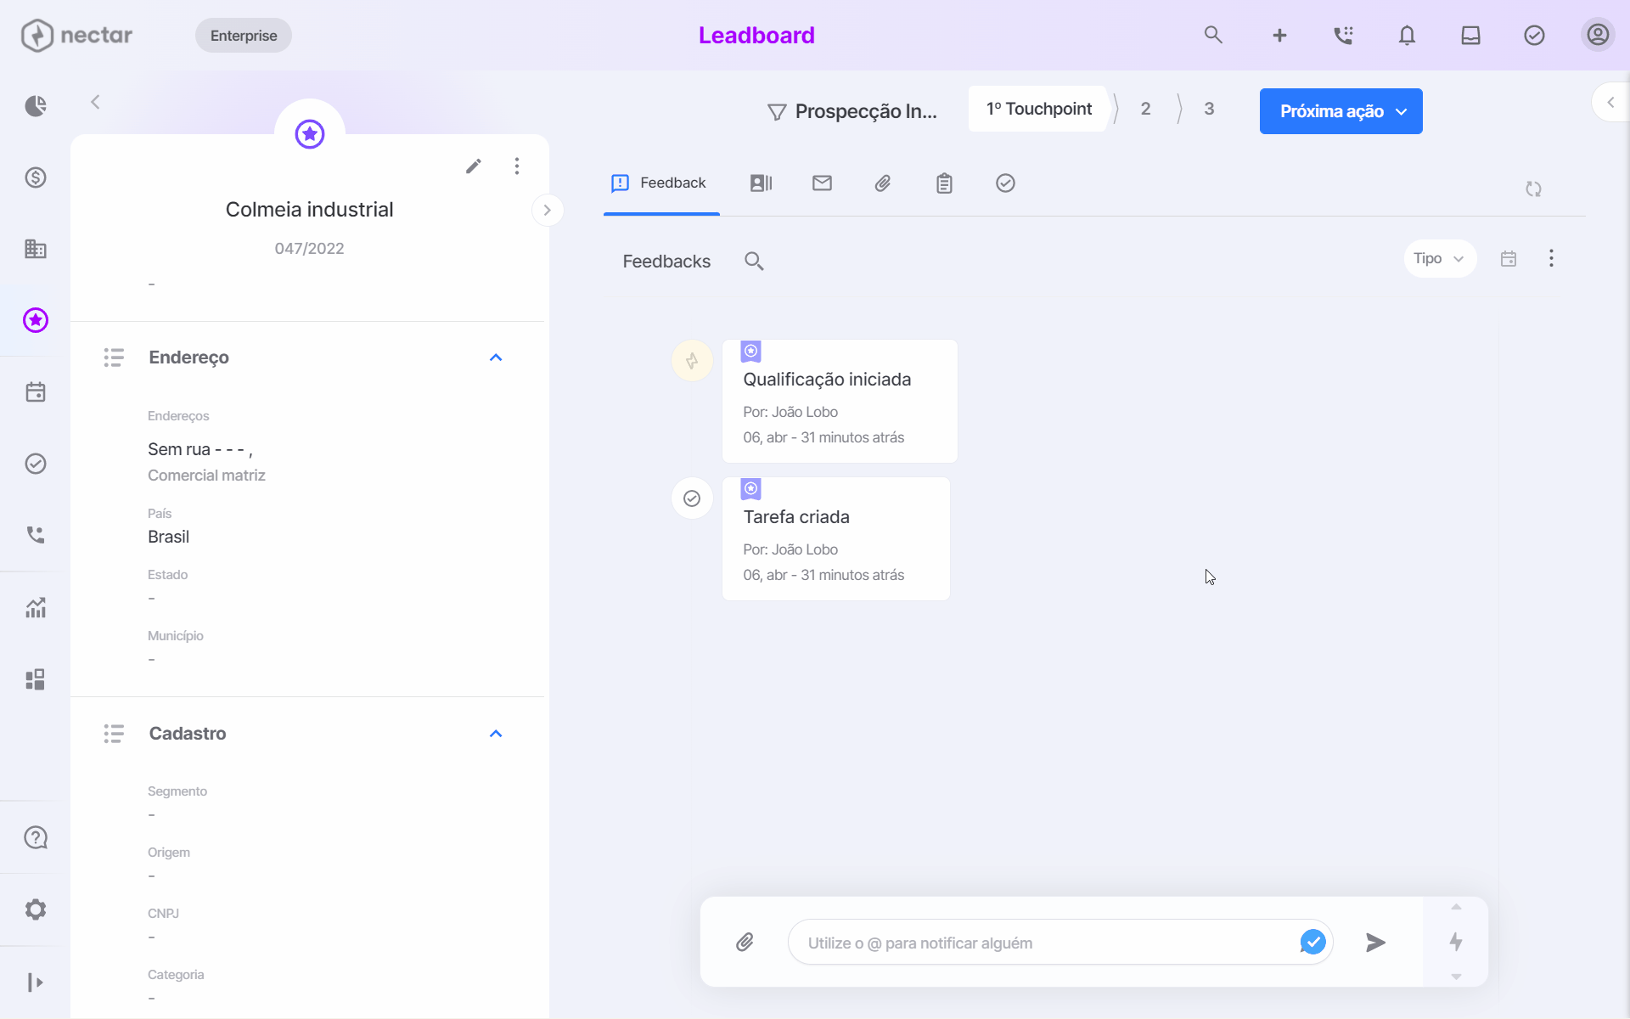Click the Sem rua address entry
This screenshot has height=1019, width=1630.
coord(200,449)
